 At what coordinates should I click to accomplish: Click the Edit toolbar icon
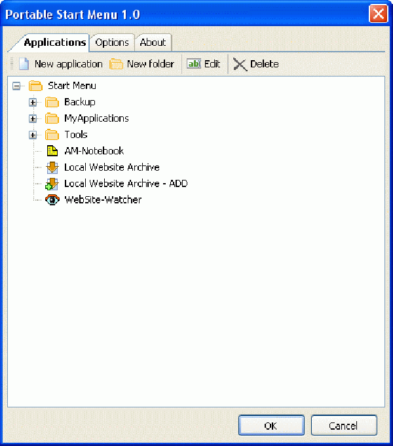pyautogui.click(x=194, y=64)
